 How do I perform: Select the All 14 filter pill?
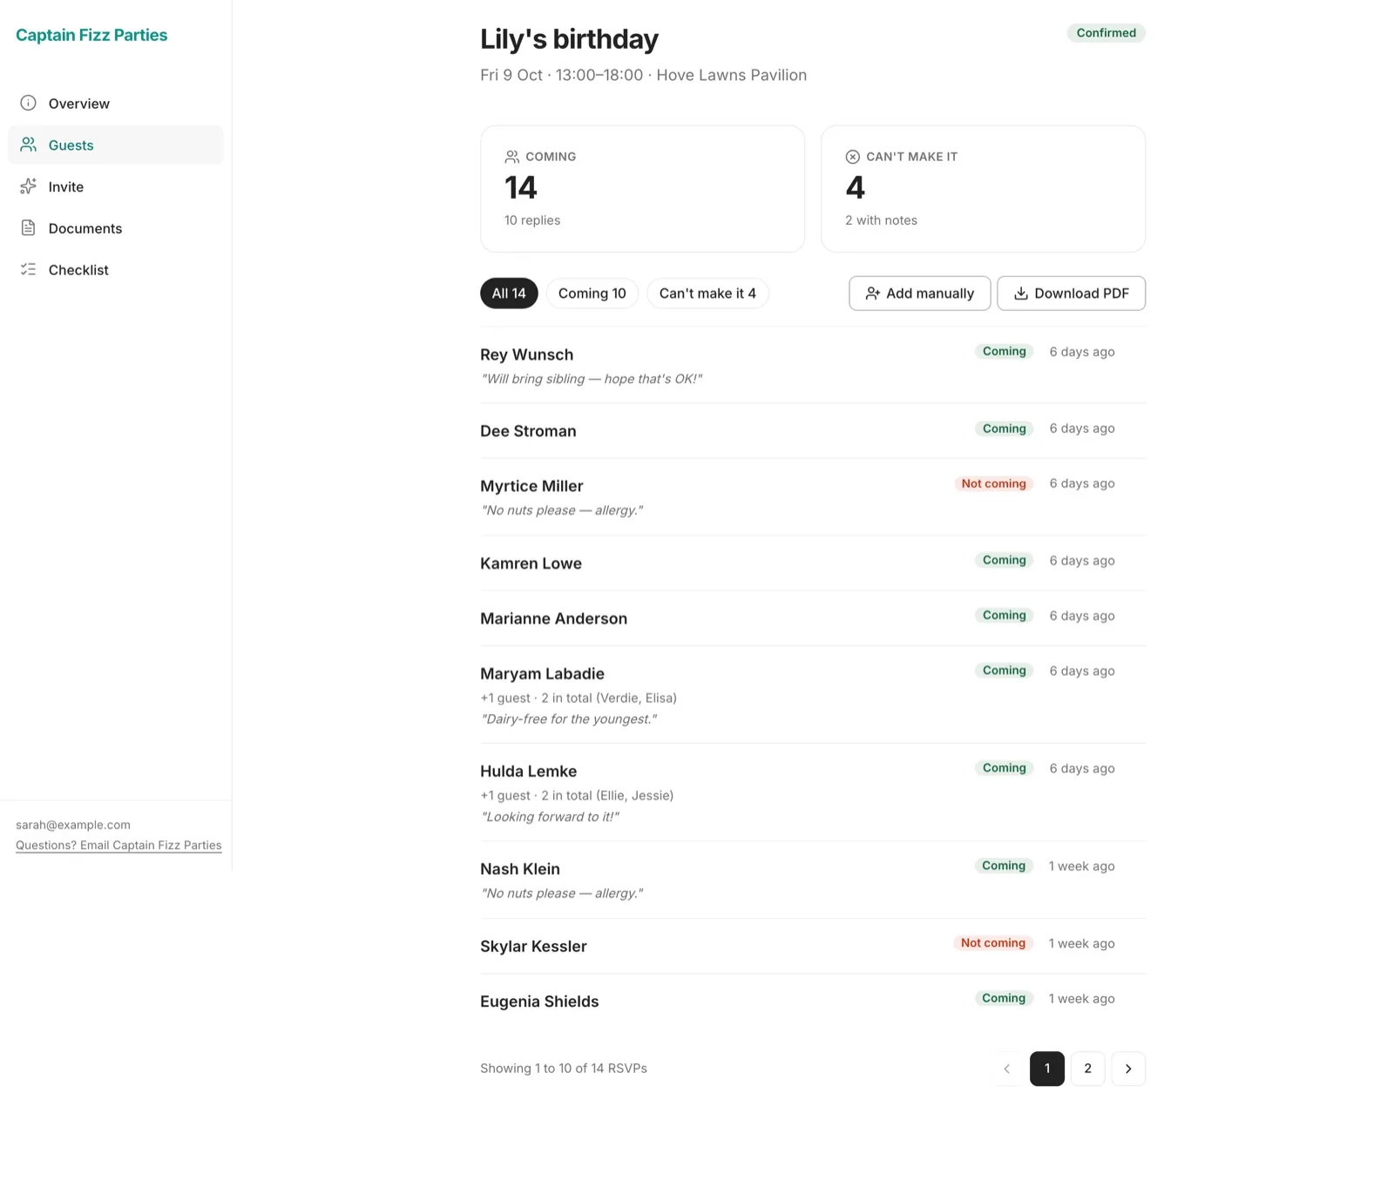click(x=509, y=293)
